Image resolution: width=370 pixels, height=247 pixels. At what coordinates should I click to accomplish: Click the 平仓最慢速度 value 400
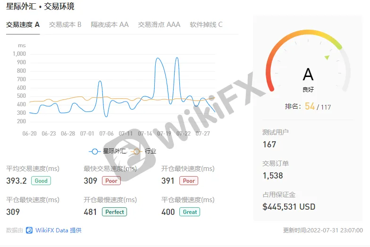[168, 212]
